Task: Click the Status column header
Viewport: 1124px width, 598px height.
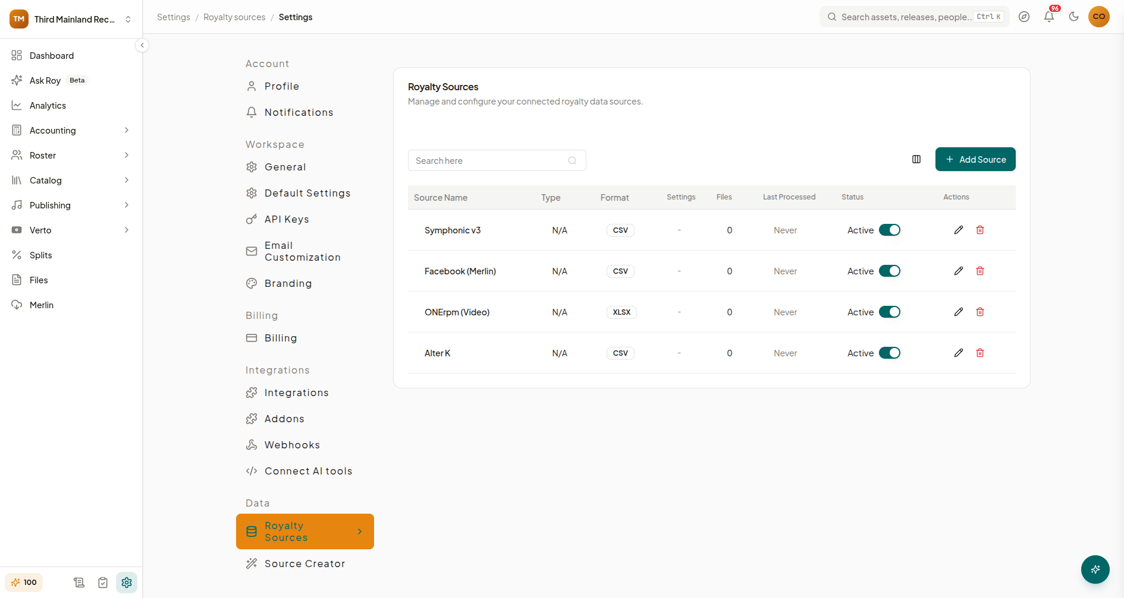Action: tap(852, 197)
